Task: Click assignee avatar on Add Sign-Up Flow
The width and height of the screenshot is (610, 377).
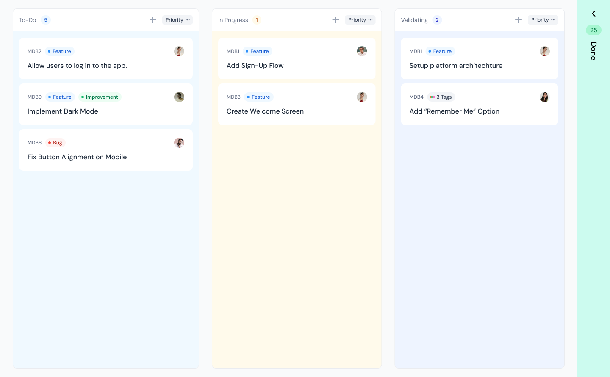Action: (362, 51)
